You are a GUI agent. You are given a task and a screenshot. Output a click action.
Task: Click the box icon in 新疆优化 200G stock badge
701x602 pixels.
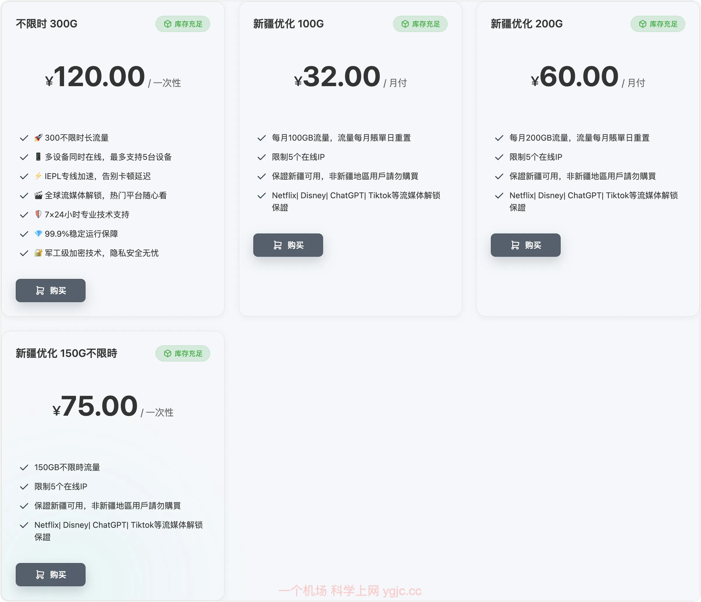(x=642, y=24)
